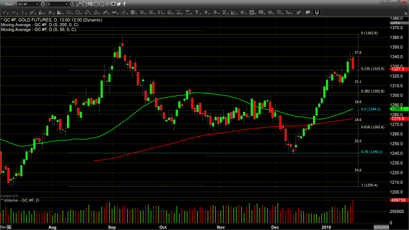Select the vertical line drawing tool
Viewport: 409px width, 230px height.
pyautogui.click(x=23, y=12)
